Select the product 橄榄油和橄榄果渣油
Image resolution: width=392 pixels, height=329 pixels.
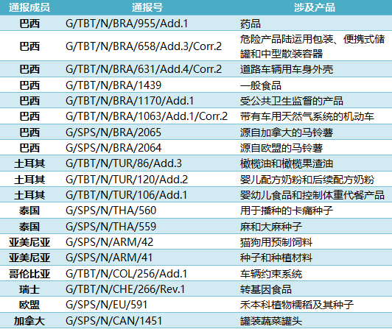click(286, 163)
